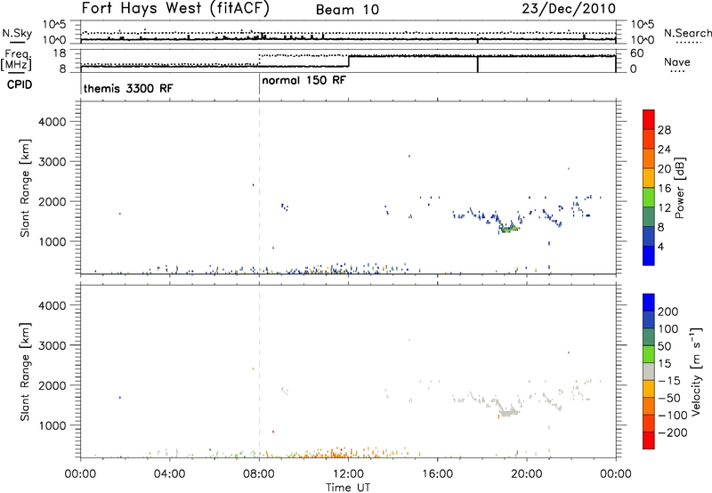Click the '200' label on Velocity colorbar
The height and width of the screenshot is (493, 712).
coord(667,311)
